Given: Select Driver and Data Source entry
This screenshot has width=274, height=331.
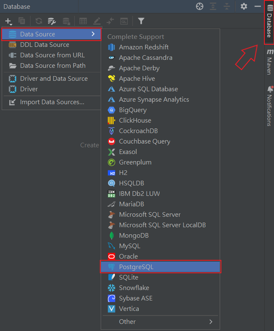Looking at the screenshot, I should pyautogui.click(x=51, y=79).
